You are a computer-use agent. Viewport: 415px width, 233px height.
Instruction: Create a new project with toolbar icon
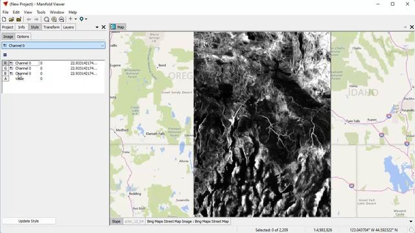[x=4, y=19]
